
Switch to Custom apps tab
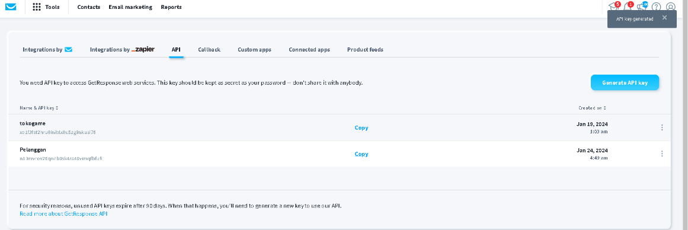coord(254,50)
